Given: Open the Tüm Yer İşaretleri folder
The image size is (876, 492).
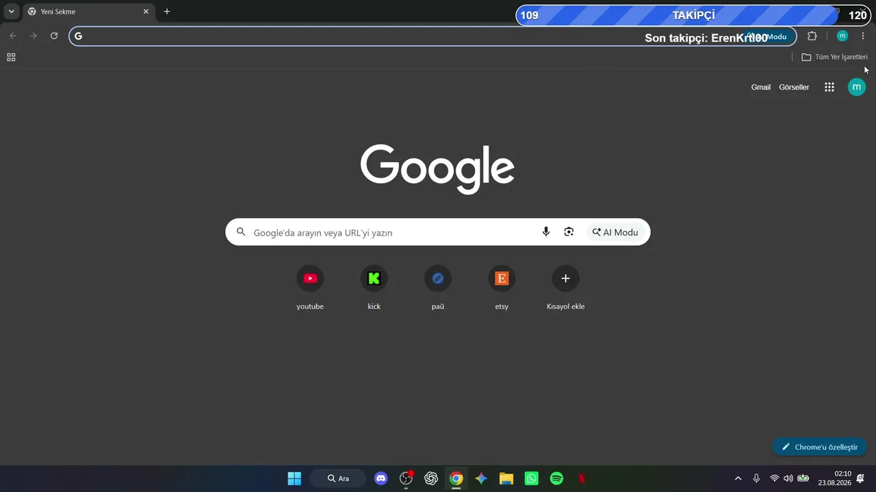Looking at the screenshot, I should (x=835, y=57).
